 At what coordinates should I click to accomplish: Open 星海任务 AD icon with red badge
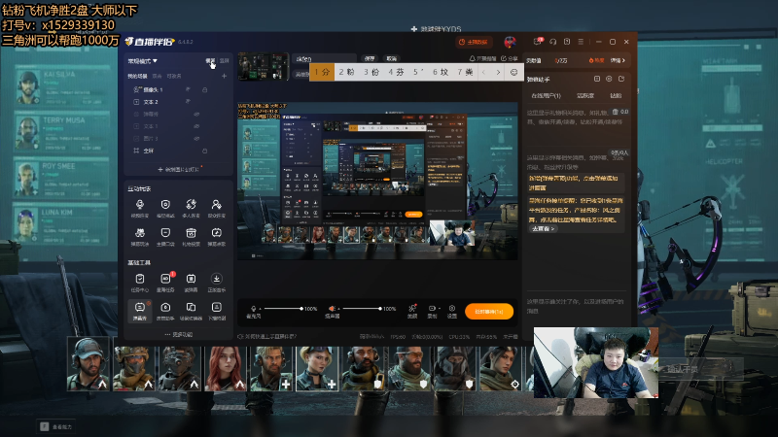(165, 279)
